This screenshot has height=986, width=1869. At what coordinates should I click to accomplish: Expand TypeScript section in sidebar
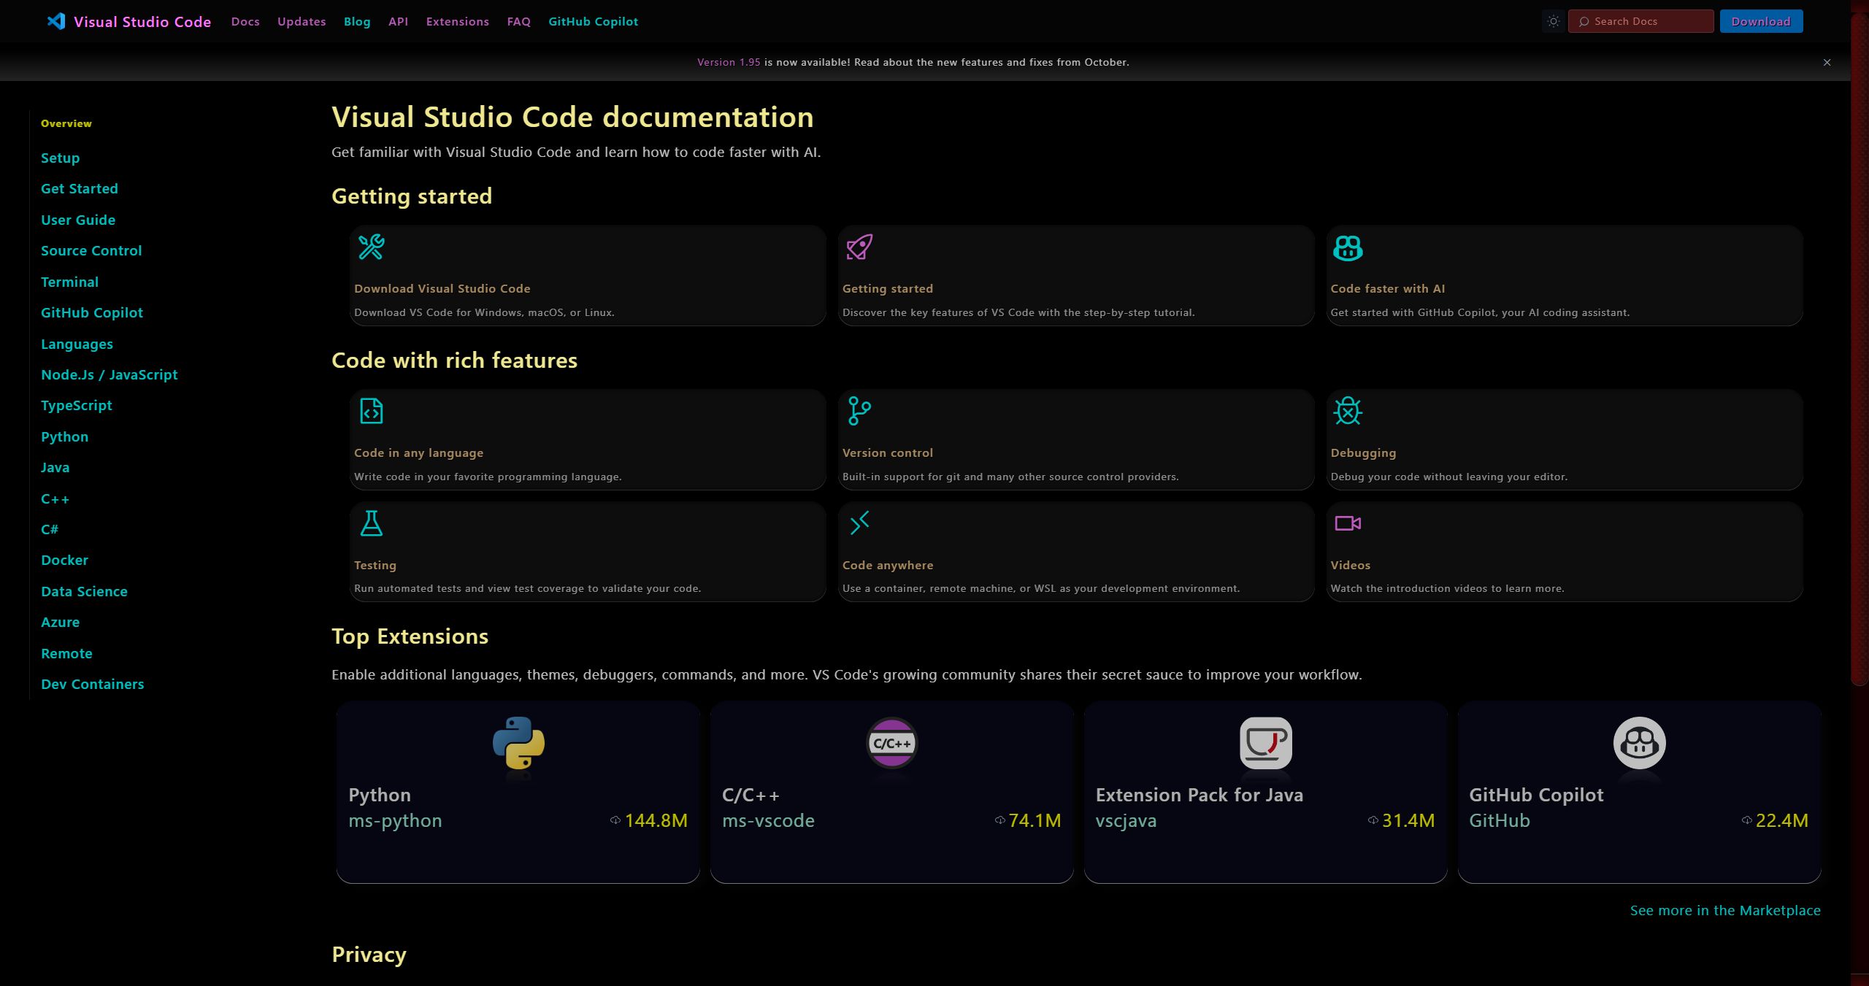(x=77, y=406)
